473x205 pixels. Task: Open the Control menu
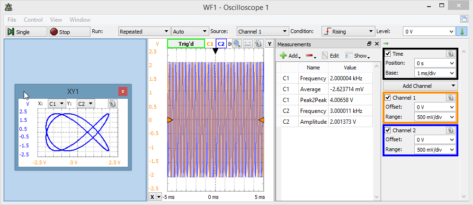[33, 20]
